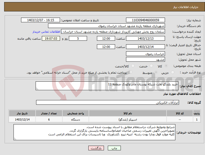Image resolution: width=205 pixels, height=155 pixels.
Task: Click the description textarea resize handle
Action: [37, 89]
